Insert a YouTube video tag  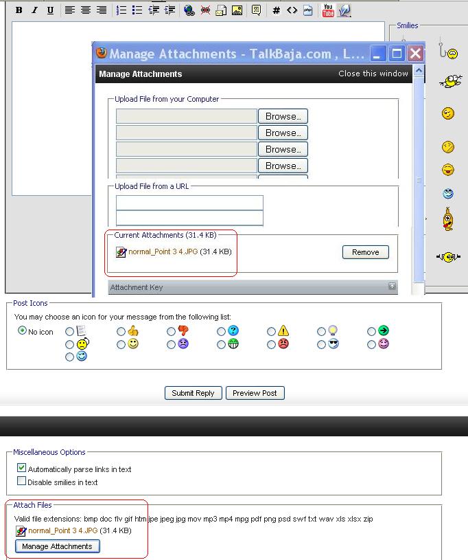pyautogui.click(x=328, y=10)
